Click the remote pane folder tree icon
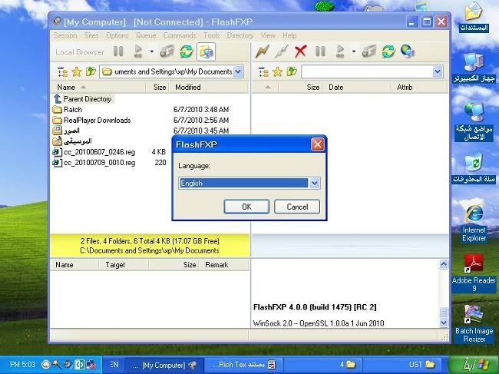 263,72
